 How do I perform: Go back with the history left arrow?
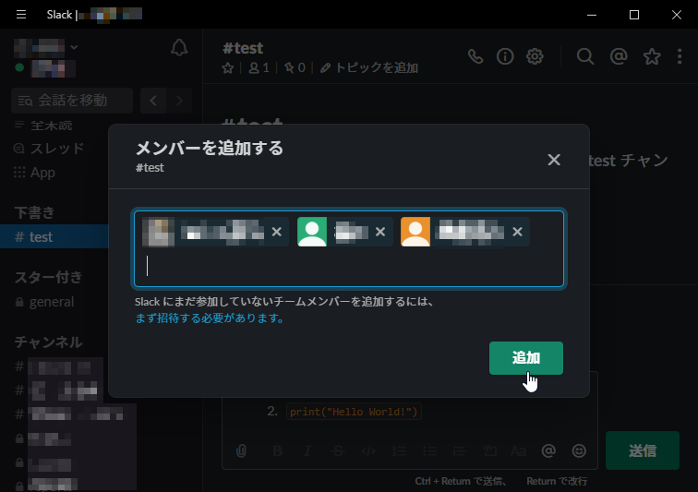[x=153, y=101]
